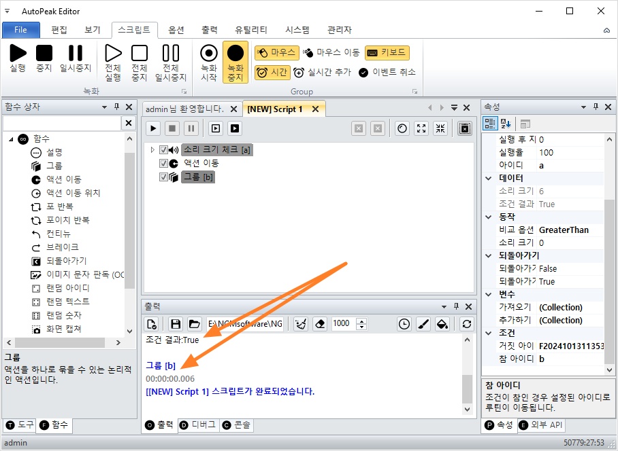Click the output panel paint bucket icon
Viewport: 618px width, 451px height.
(x=442, y=324)
